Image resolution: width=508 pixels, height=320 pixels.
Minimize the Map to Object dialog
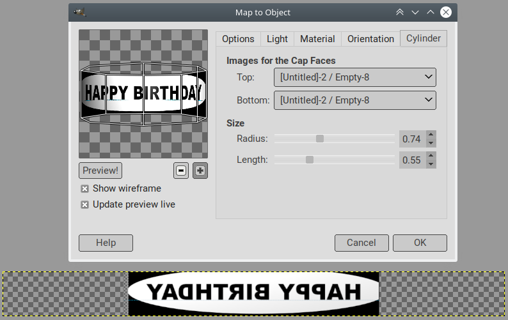415,12
